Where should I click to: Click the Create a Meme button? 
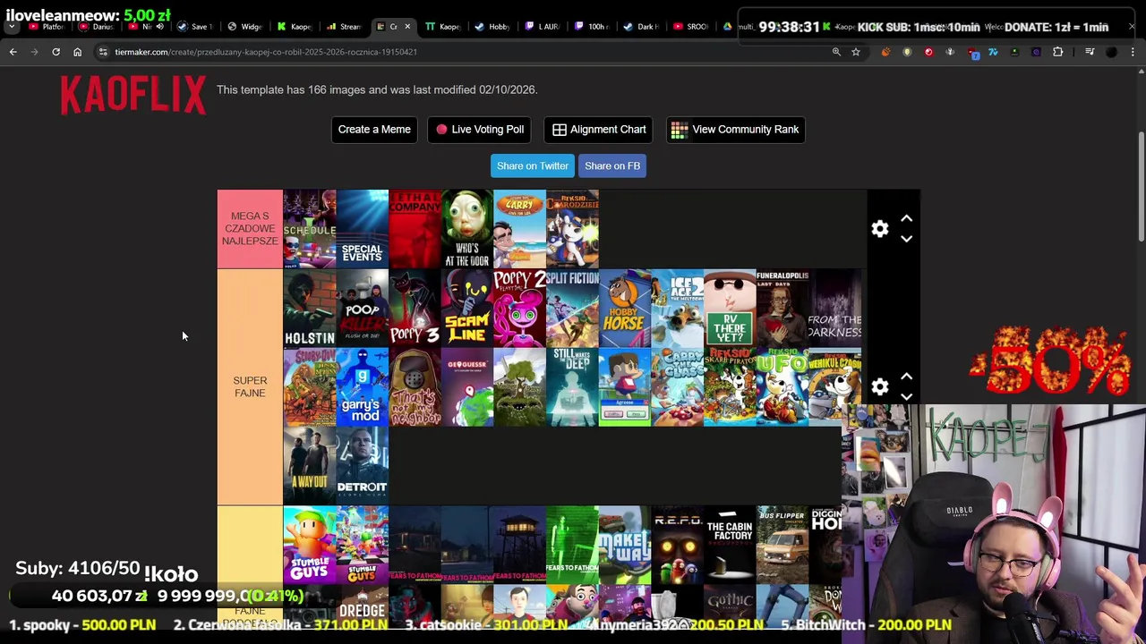pyautogui.click(x=374, y=130)
